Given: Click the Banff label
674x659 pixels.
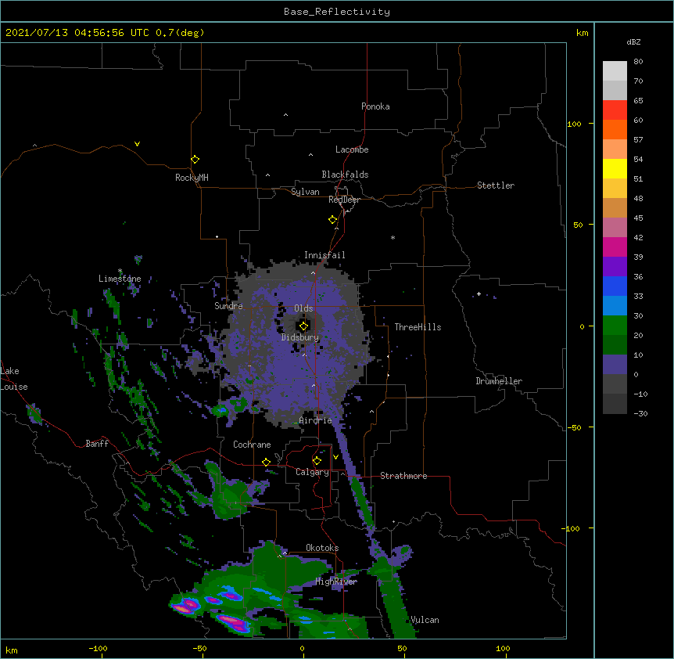Looking at the screenshot, I should 97,444.
